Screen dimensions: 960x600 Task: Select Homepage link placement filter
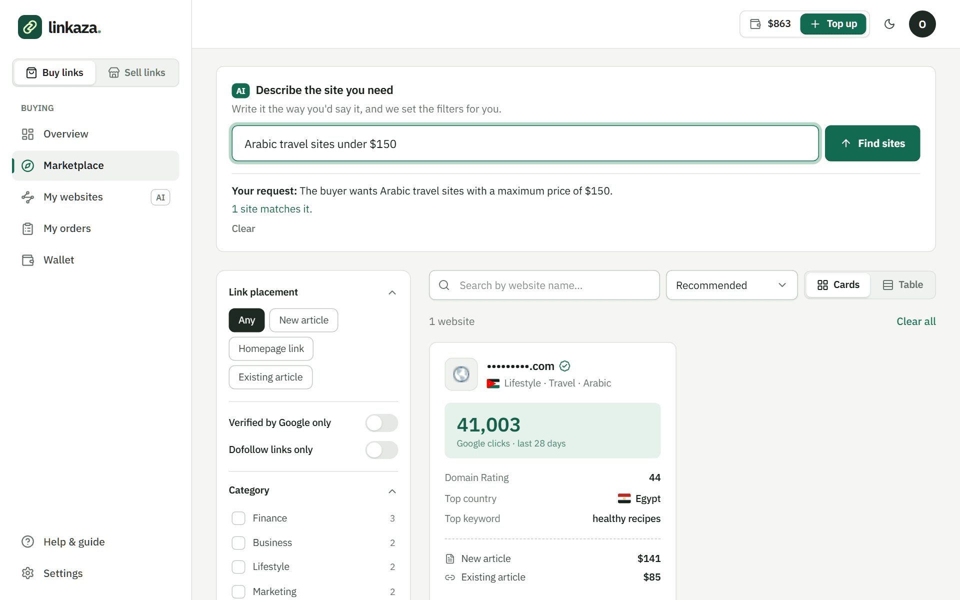click(271, 348)
